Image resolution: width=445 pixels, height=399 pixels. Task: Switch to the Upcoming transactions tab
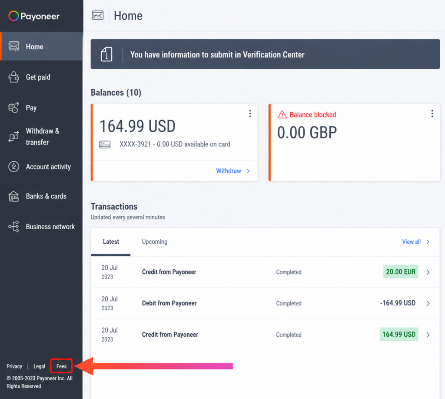tap(155, 242)
